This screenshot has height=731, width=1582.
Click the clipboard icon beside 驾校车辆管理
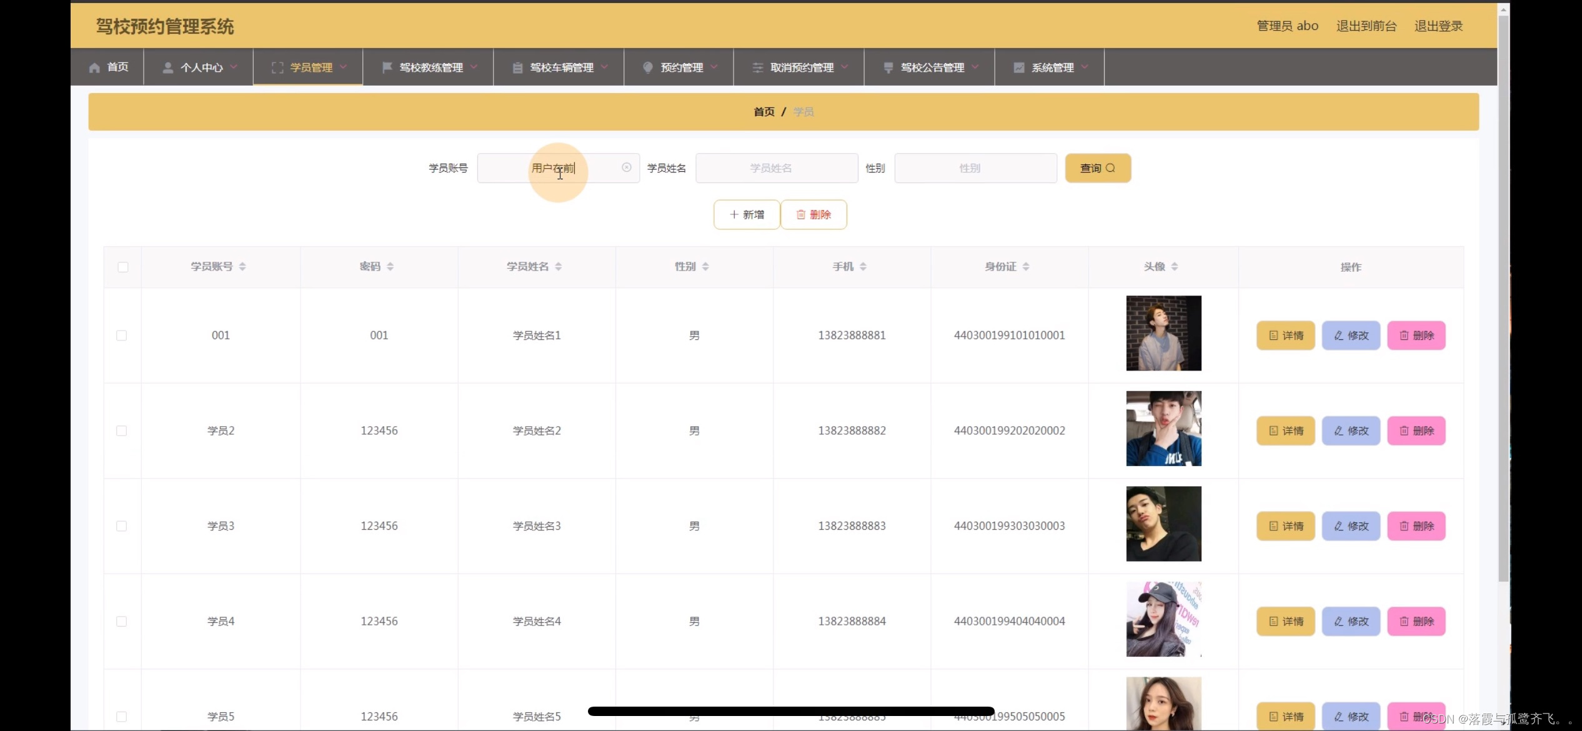pos(517,67)
